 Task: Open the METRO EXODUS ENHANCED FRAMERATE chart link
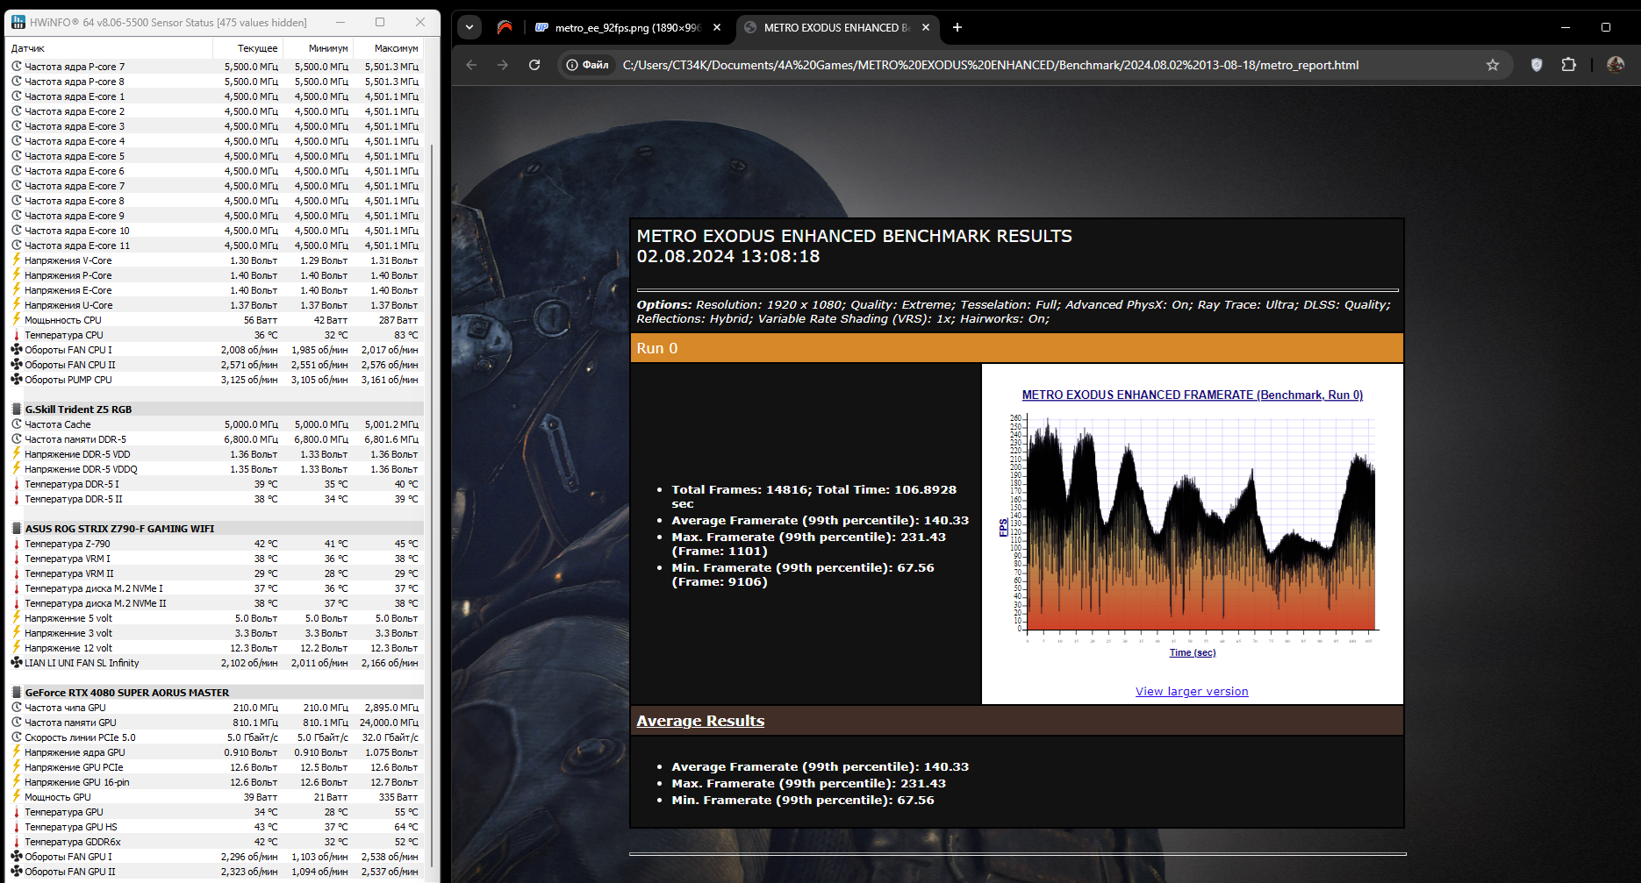(x=1193, y=395)
